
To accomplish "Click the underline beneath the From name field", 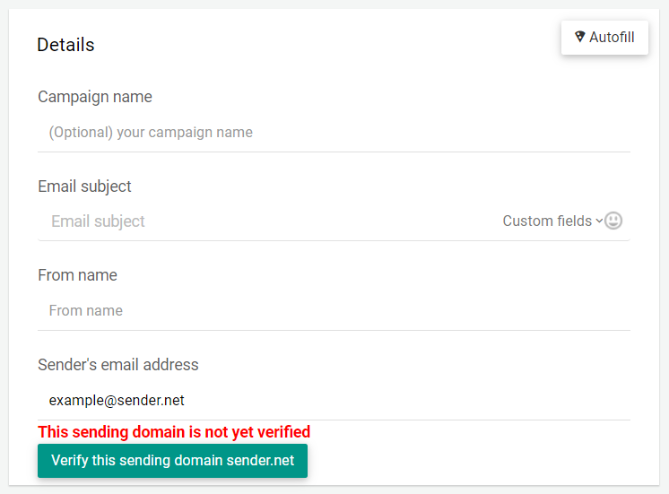I will (334, 330).
